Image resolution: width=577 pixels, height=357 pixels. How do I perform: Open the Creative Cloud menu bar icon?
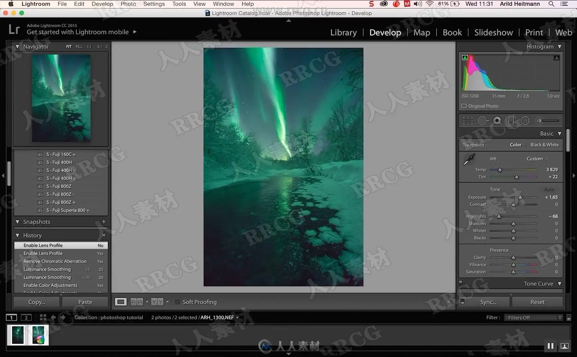pos(384,4)
